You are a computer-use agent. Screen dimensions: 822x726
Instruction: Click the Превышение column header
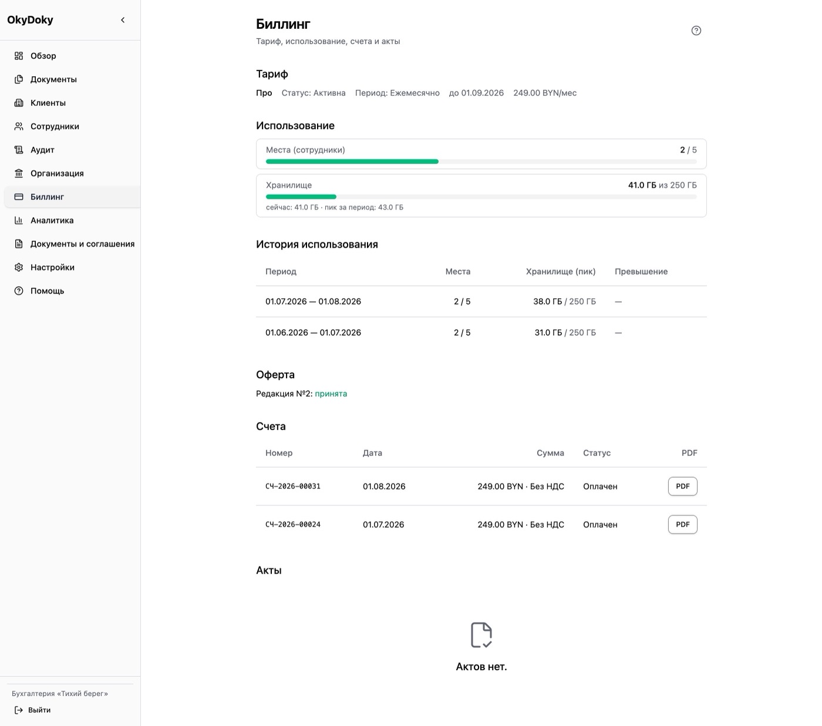point(641,272)
